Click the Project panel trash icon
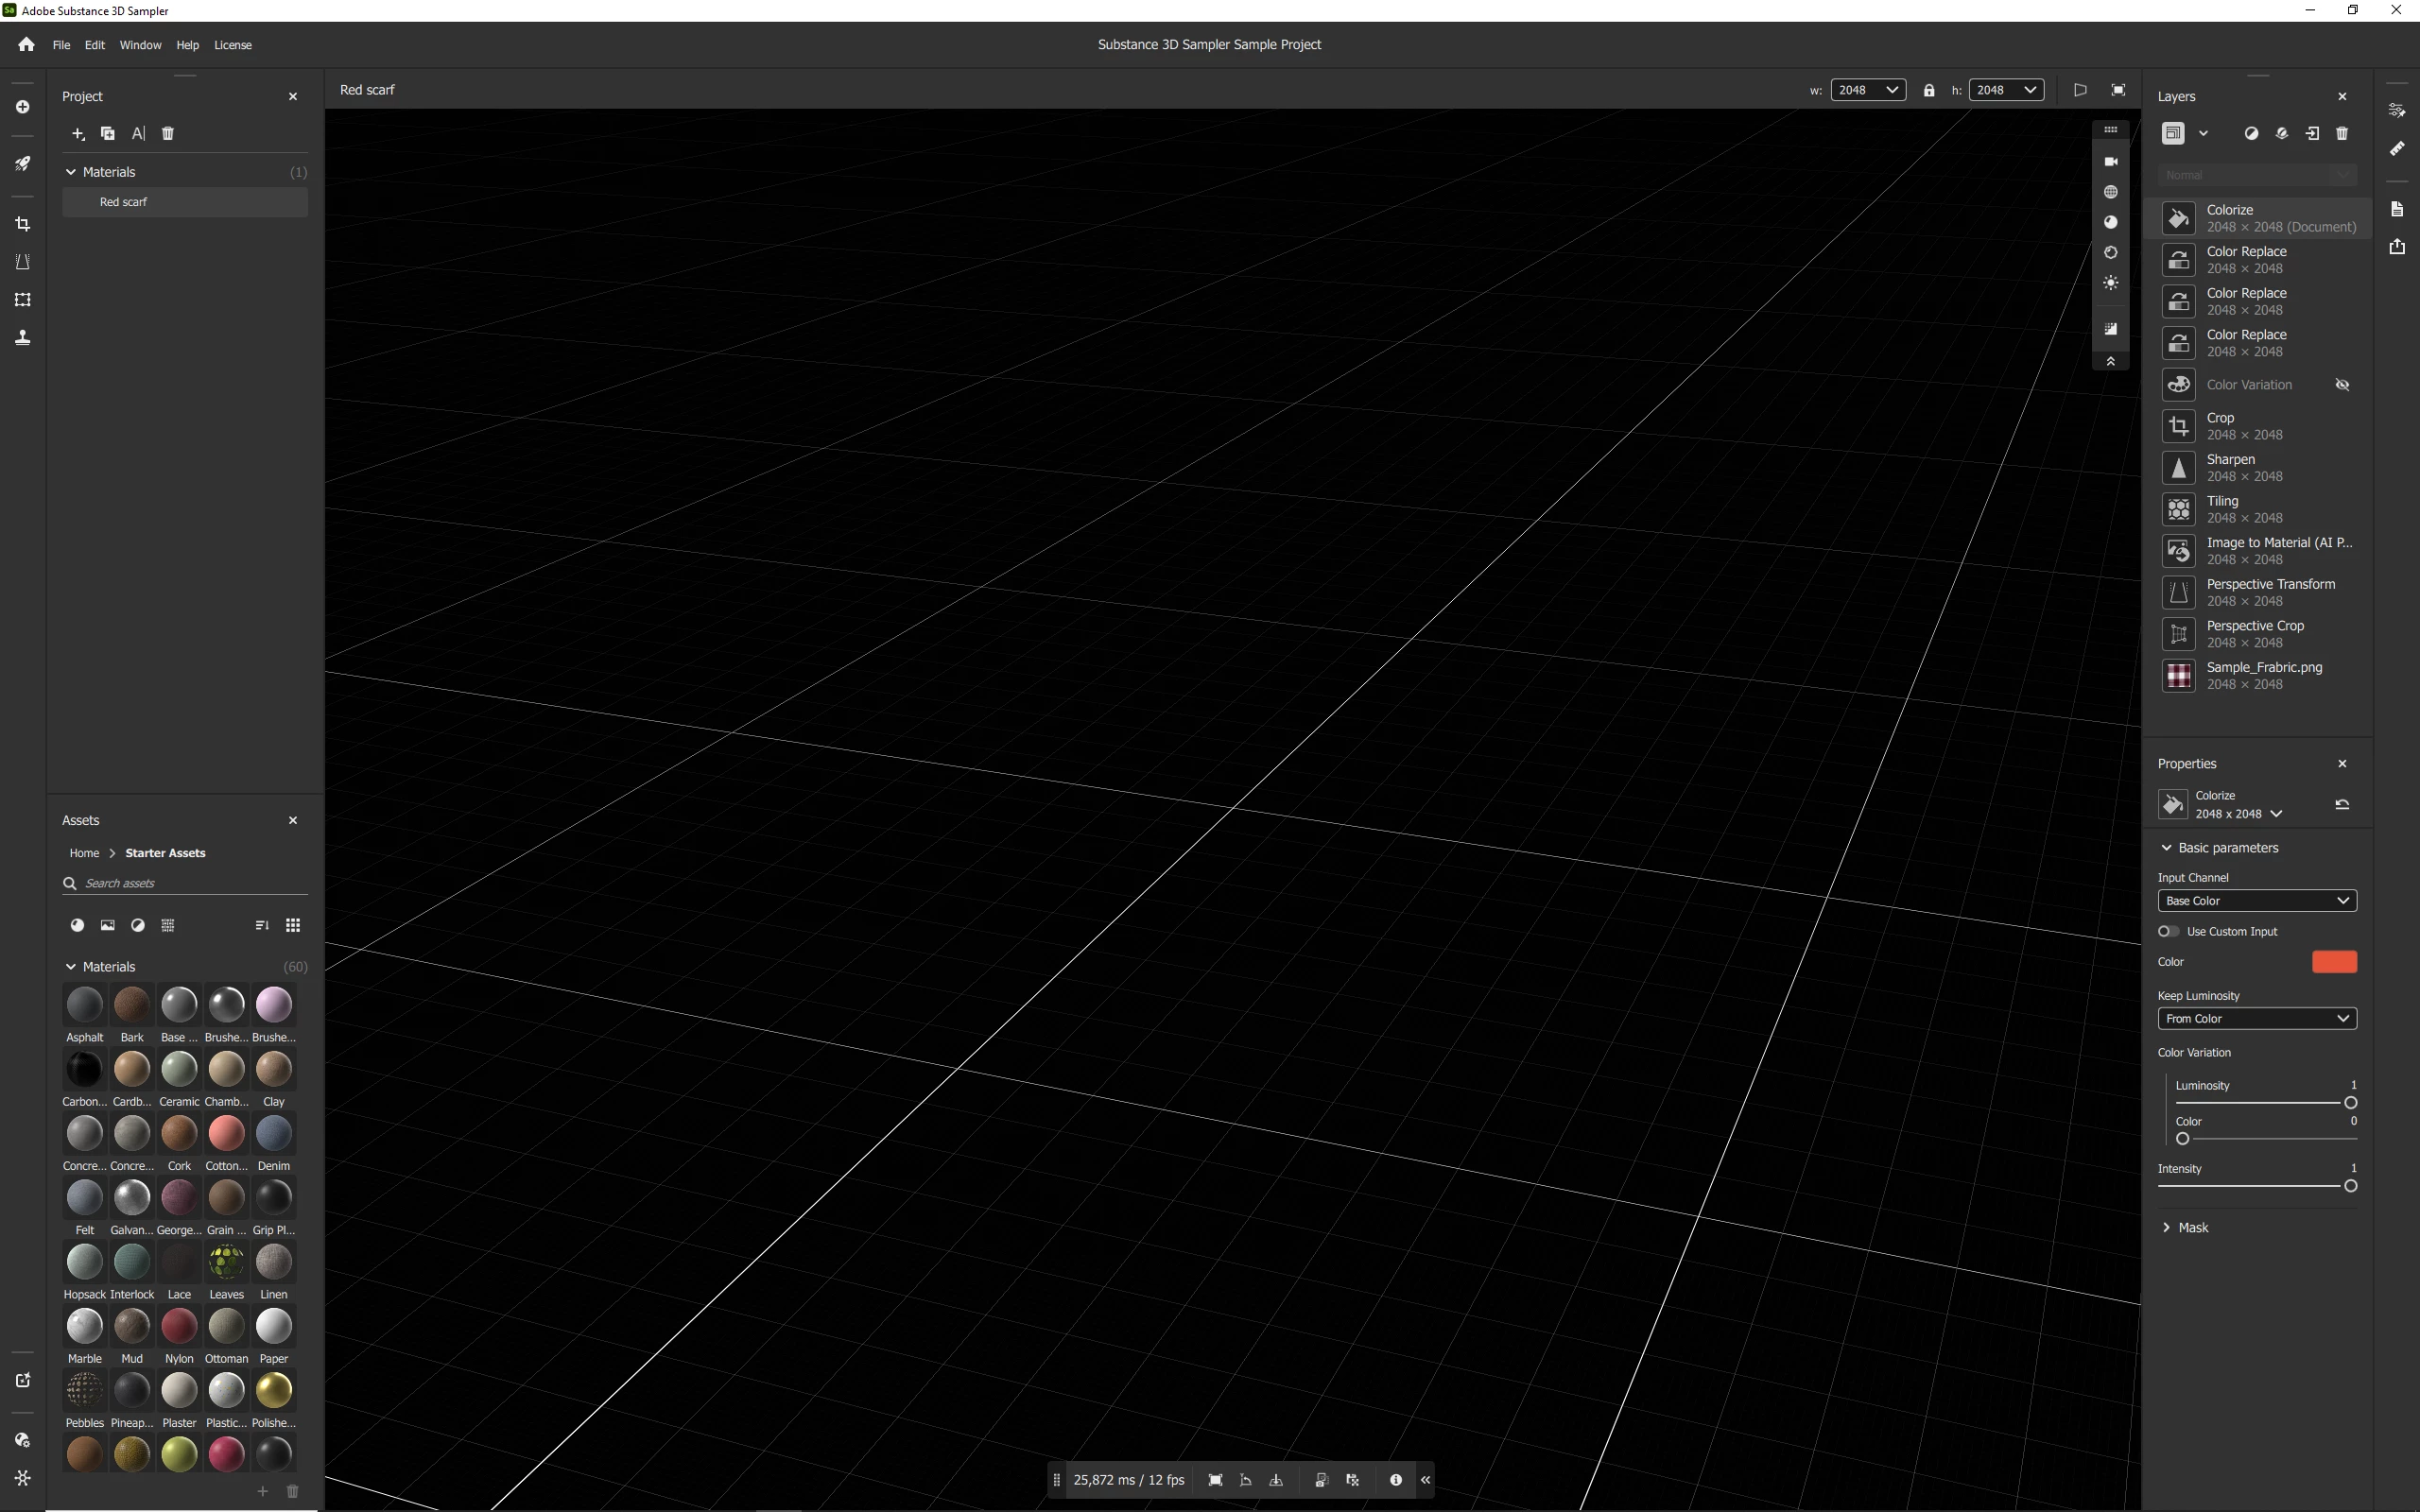2420x1512 pixels. [x=168, y=134]
